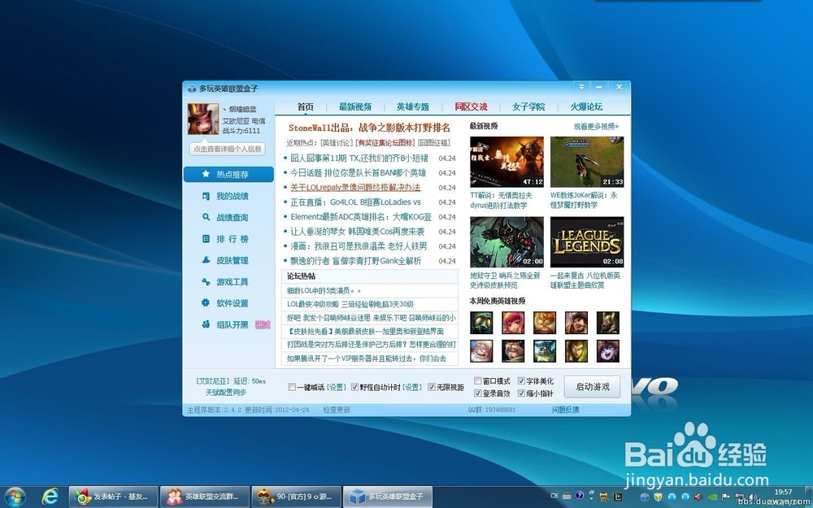Enable the 一键喊话 checkbox
The width and height of the screenshot is (813, 508).
pos(291,387)
